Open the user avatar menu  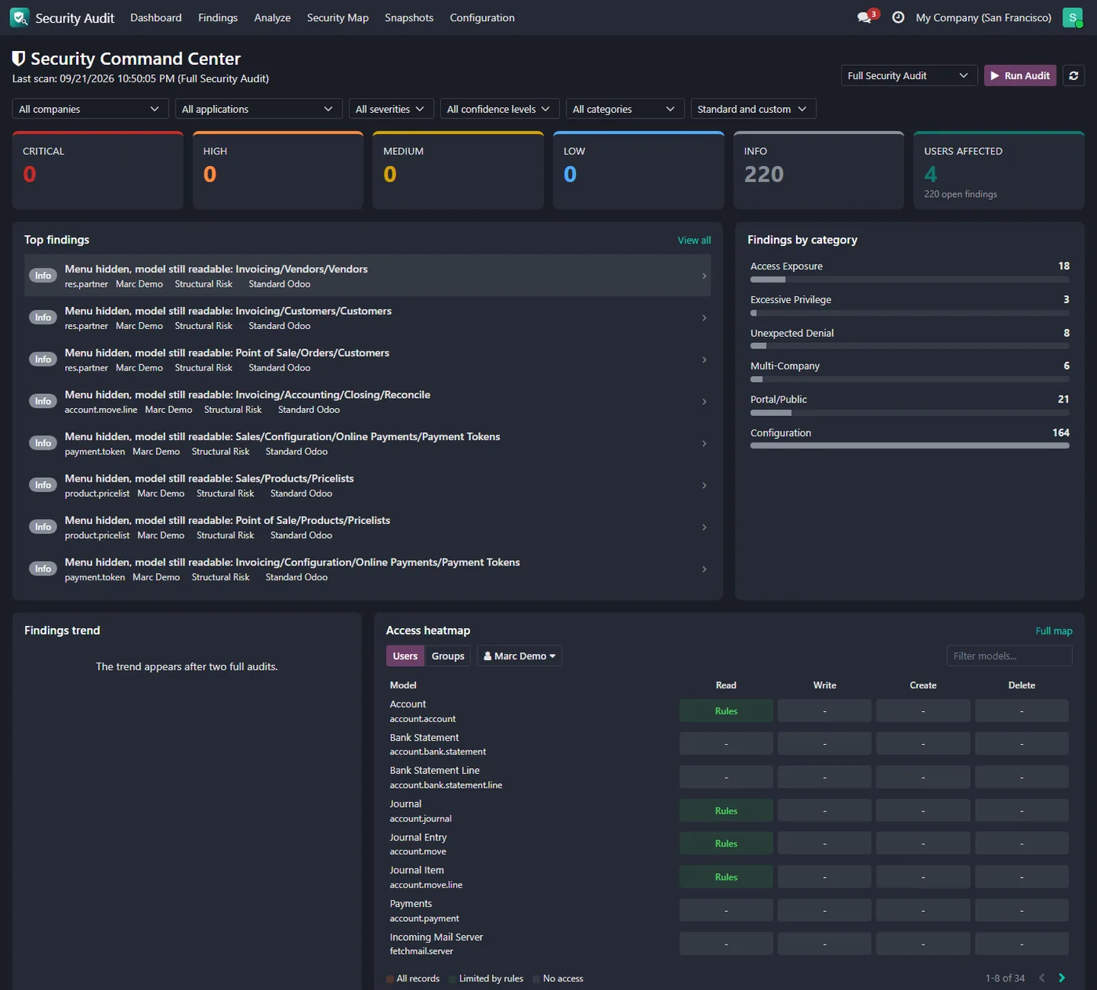point(1072,17)
